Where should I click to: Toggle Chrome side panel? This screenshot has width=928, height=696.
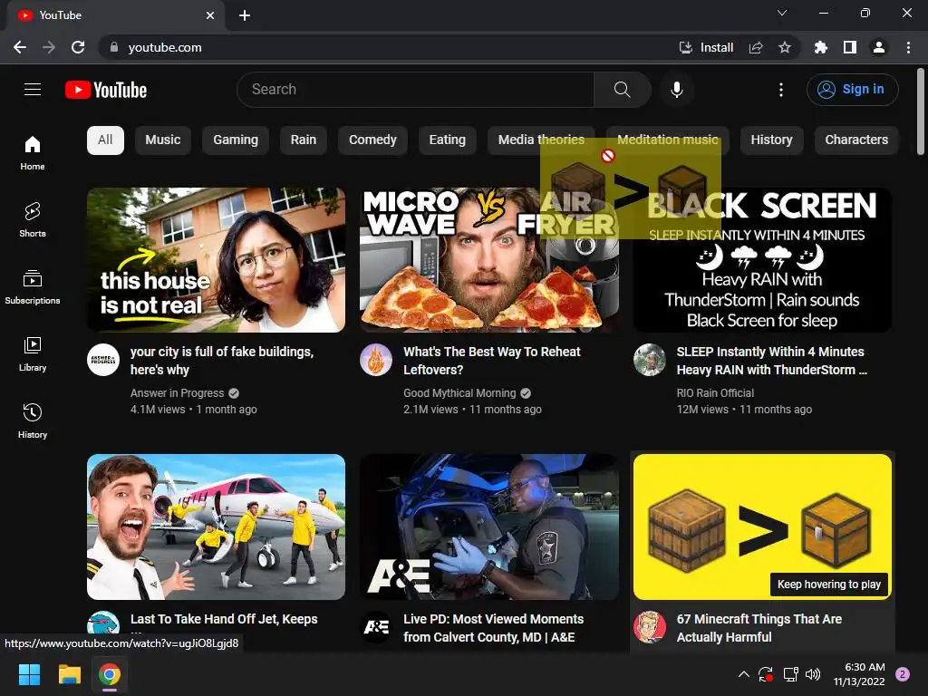pos(850,47)
